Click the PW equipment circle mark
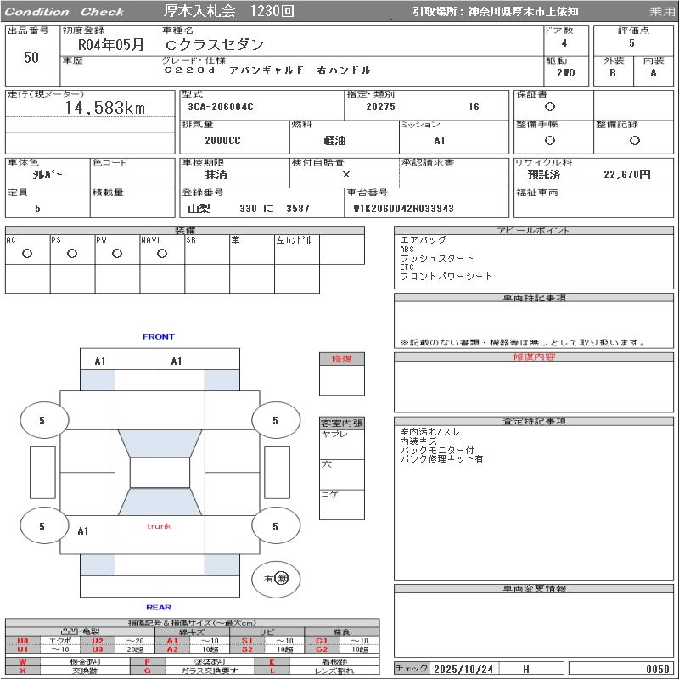This screenshot has width=679, height=679. [x=117, y=253]
